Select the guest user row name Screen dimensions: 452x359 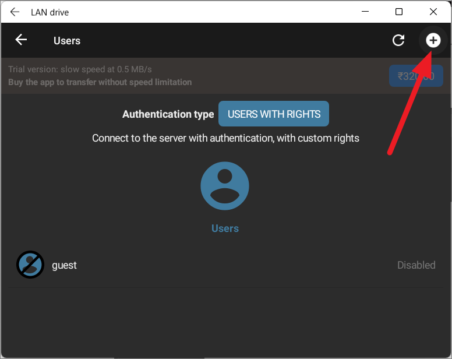[x=64, y=265]
